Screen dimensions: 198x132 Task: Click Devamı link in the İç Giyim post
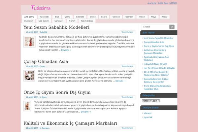pyautogui.click(x=86, y=112)
